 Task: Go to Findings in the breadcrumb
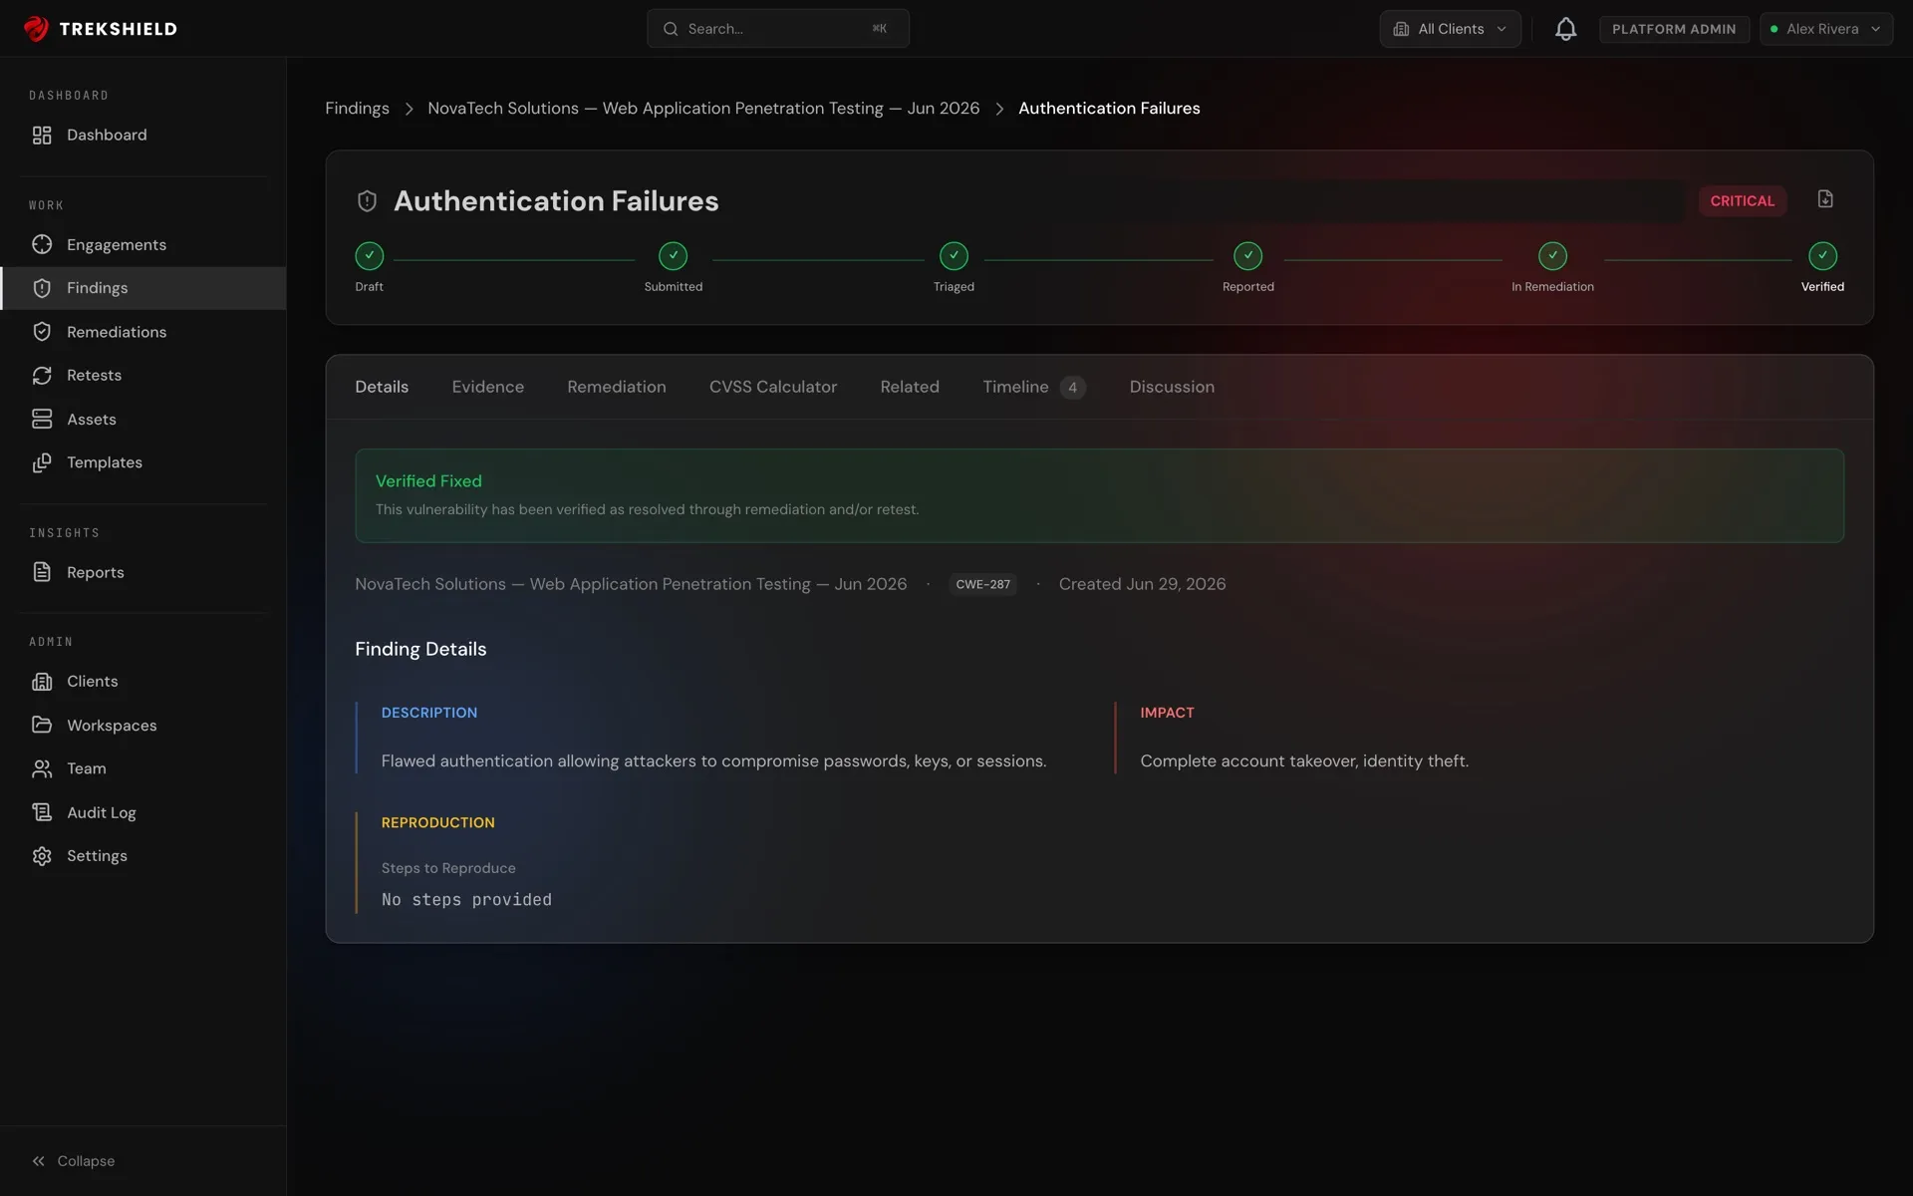pyautogui.click(x=357, y=109)
